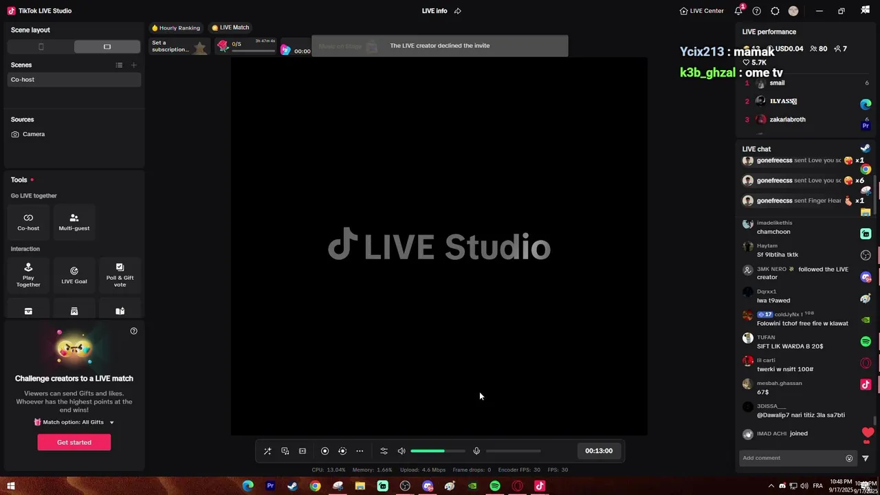Open the profile avatar menu
This screenshot has width=880, height=495.
pyautogui.click(x=793, y=11)
